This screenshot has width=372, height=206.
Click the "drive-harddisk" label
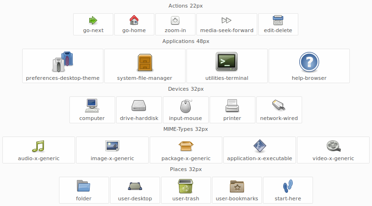pos(139,118)
